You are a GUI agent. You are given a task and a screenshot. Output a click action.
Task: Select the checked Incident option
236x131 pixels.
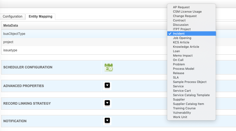point(191,34)
